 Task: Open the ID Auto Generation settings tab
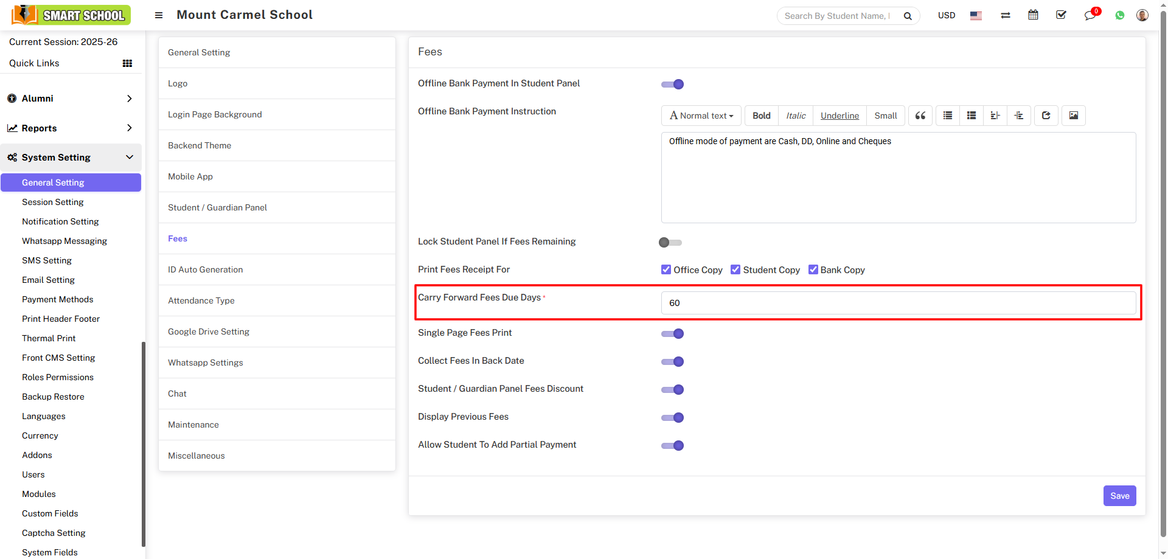(205, 269)
